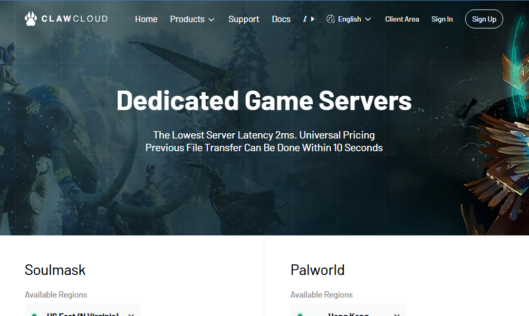Open the Docs nav item
The image size is (529, 316).
tap(281, 19)
